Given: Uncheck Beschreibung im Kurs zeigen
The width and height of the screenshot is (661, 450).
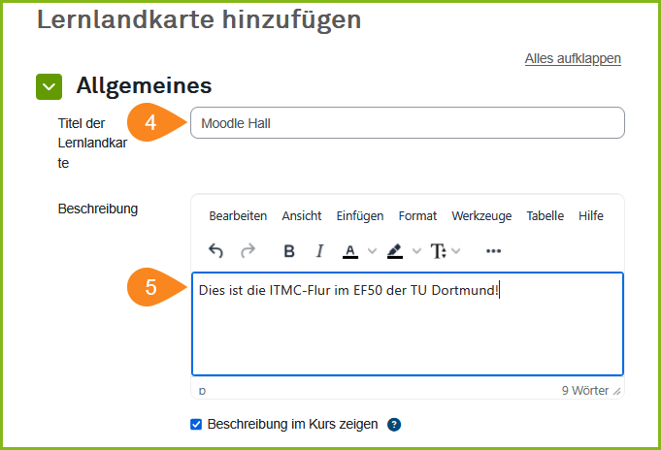Looking at the screenshot, I should (x=196, y=424).
